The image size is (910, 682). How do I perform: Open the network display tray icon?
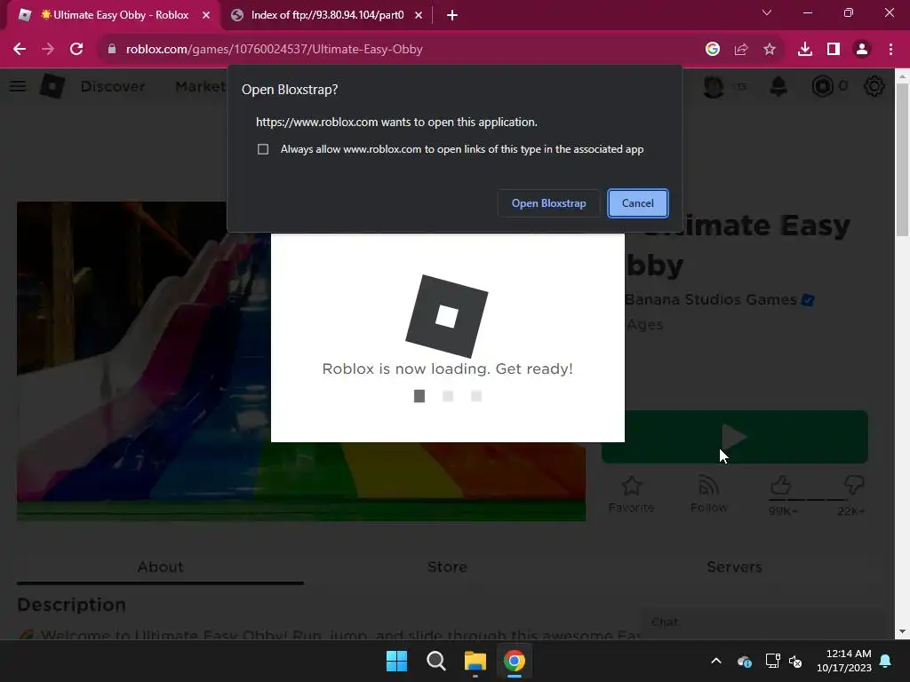coord(772,661)
